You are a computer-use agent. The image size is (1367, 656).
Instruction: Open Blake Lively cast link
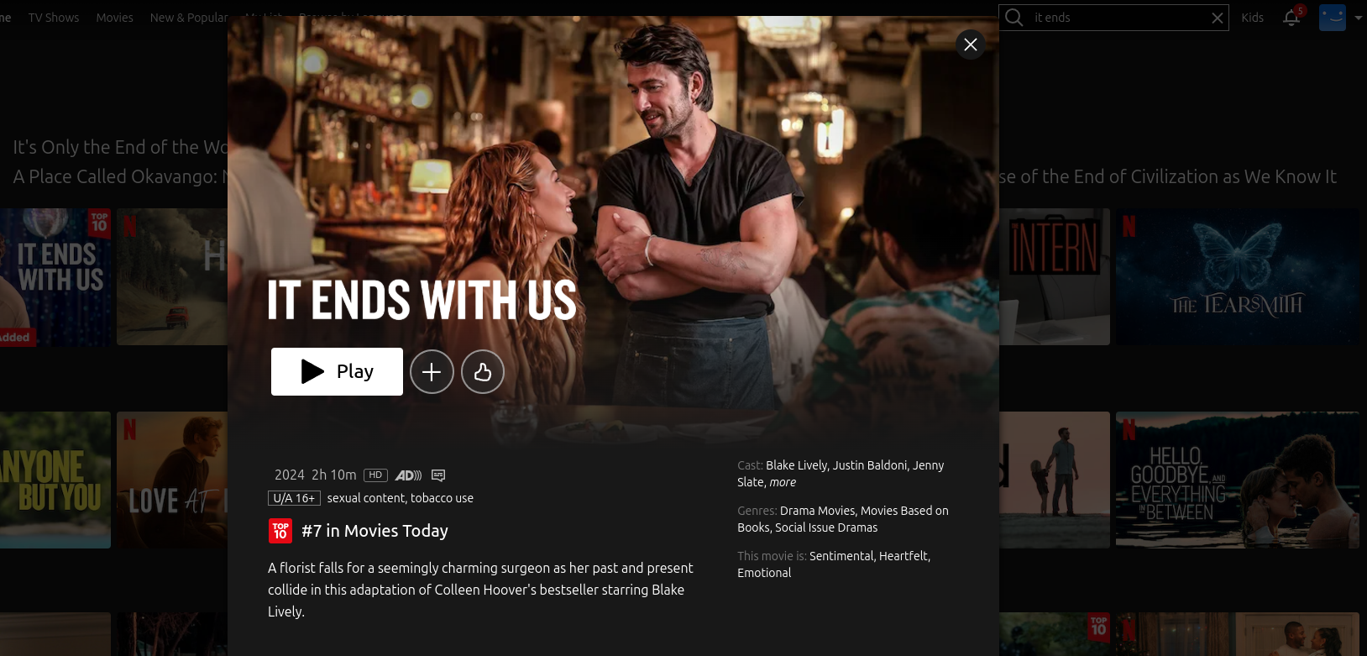(x=797, y=465)
